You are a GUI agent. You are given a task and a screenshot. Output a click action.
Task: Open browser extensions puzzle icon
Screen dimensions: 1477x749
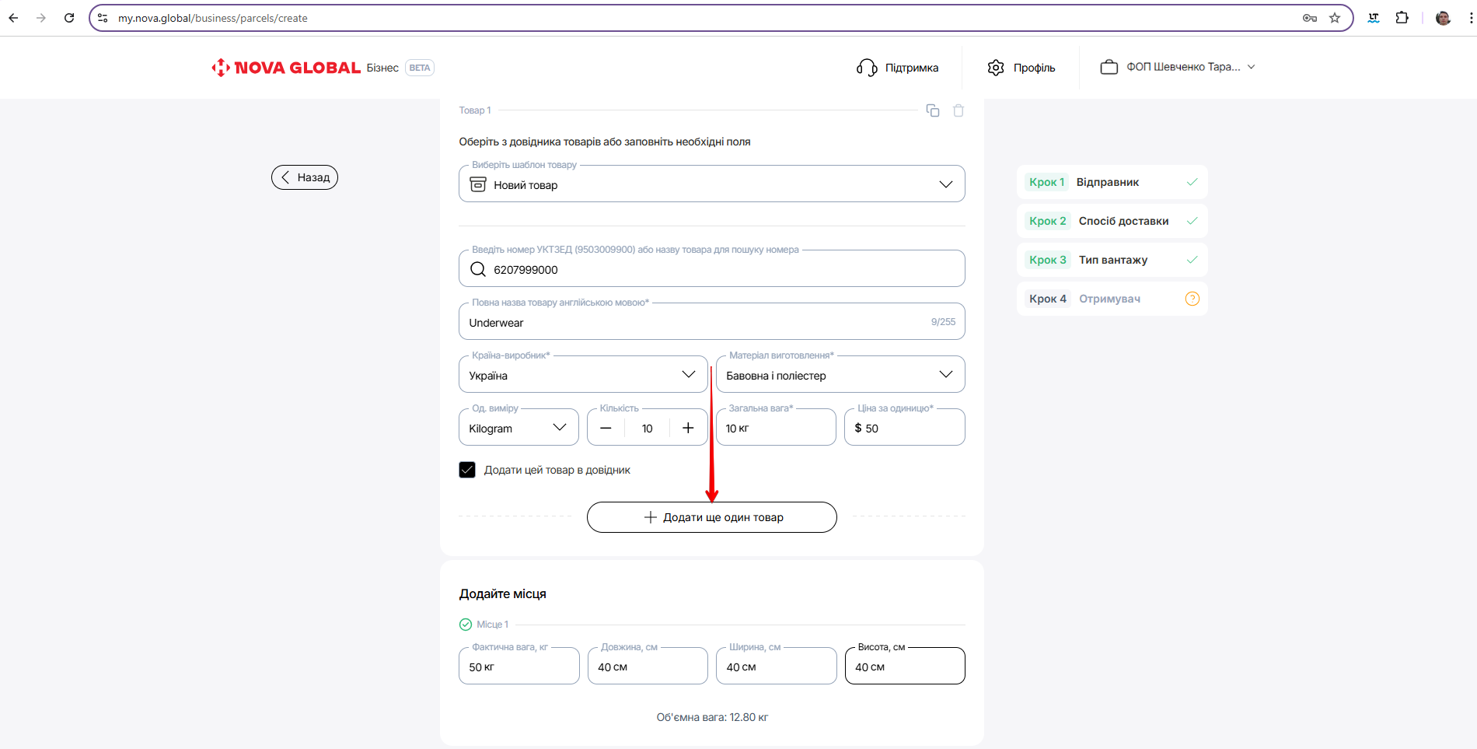[1402, 18]
